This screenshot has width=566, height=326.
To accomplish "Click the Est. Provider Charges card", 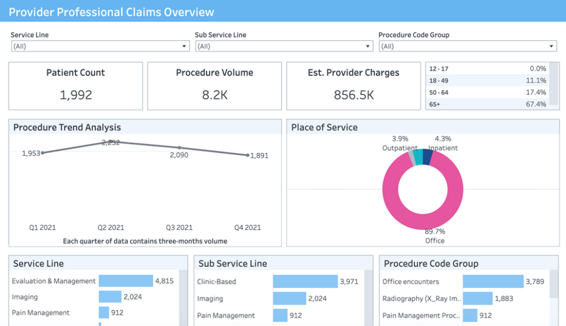I will (353, 86).
